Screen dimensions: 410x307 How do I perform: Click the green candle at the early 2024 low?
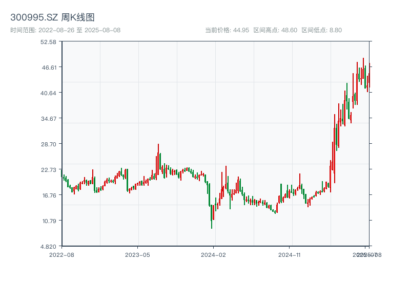(x=212, y=216)
